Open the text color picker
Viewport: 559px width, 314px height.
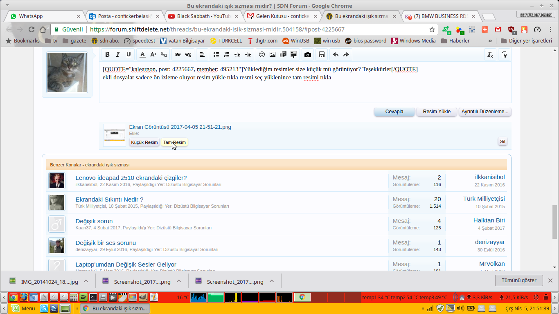tap(142, 54)
